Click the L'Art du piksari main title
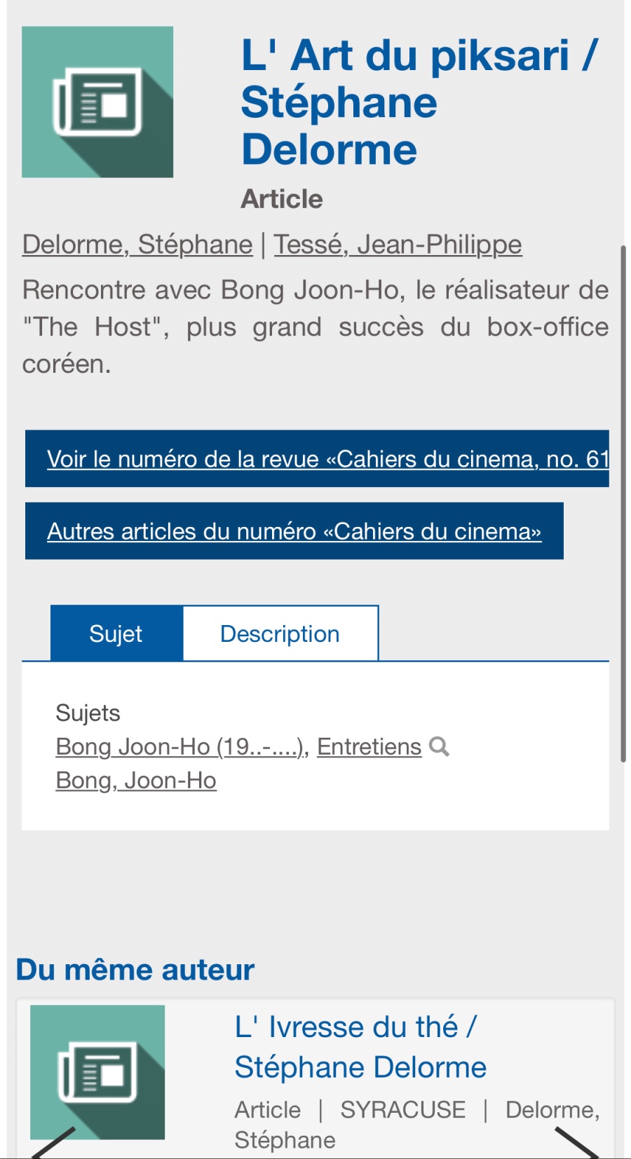Screen dimensions: 631x1159 (x=419, y=102)
